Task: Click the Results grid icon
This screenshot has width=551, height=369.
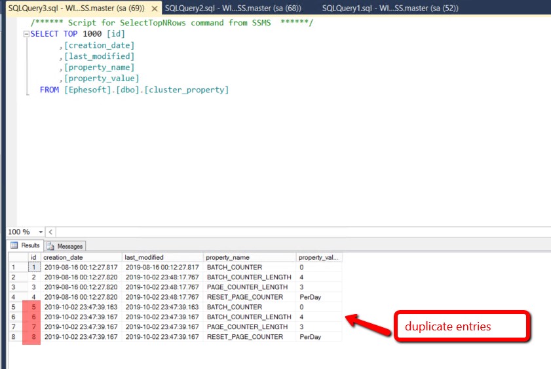Action: tap(14, 245)
